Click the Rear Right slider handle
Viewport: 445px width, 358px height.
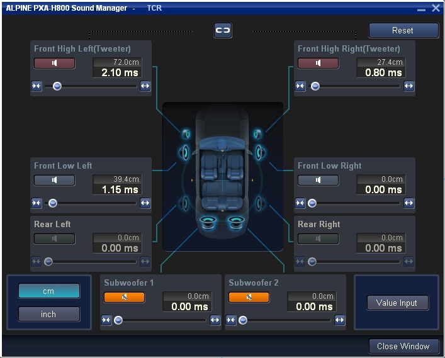312,262
